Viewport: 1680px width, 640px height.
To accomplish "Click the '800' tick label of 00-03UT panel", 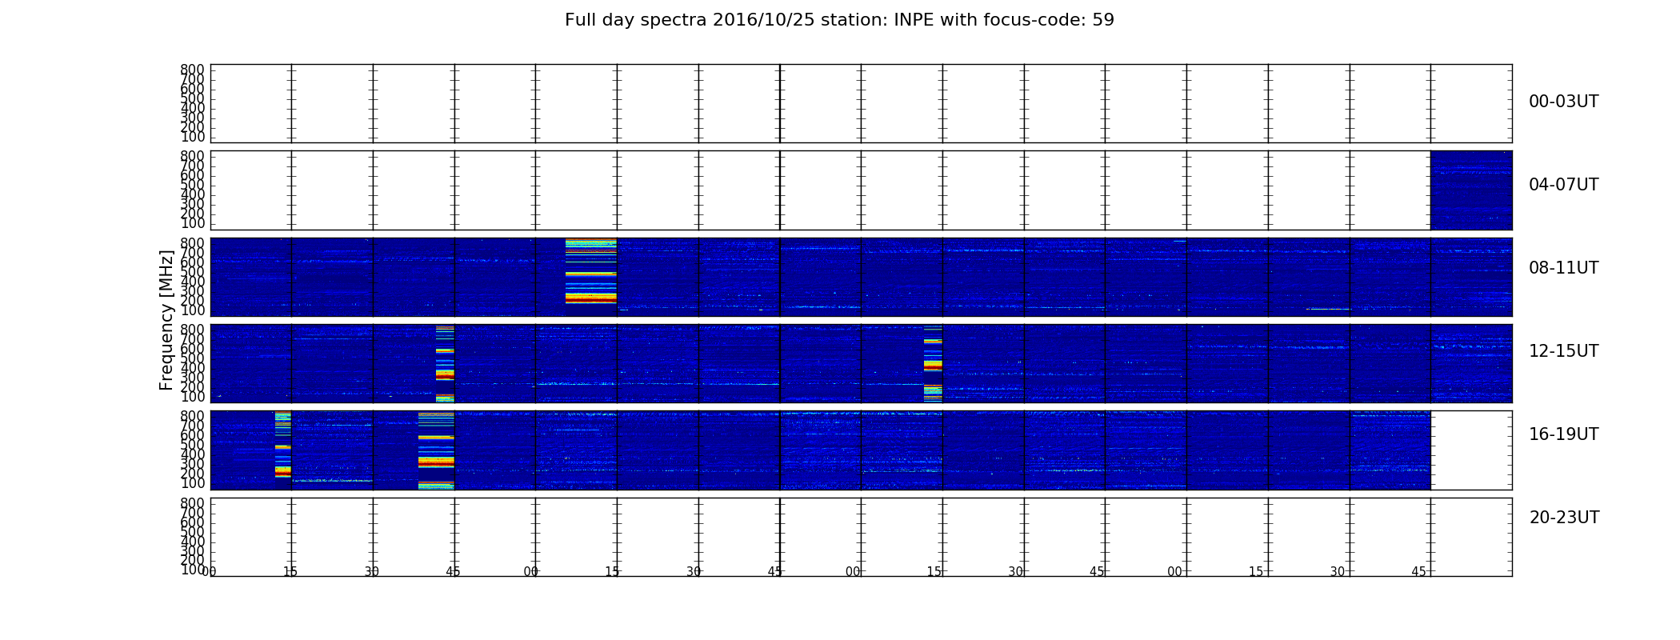I will click(x=193, y=70).
